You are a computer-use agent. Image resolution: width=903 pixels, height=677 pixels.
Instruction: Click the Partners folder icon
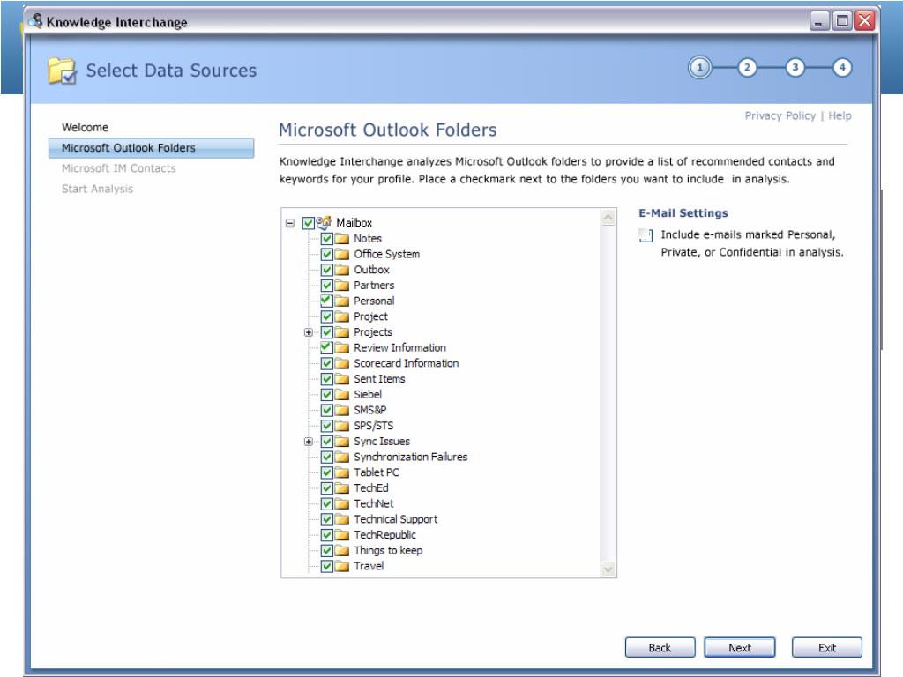342,285
